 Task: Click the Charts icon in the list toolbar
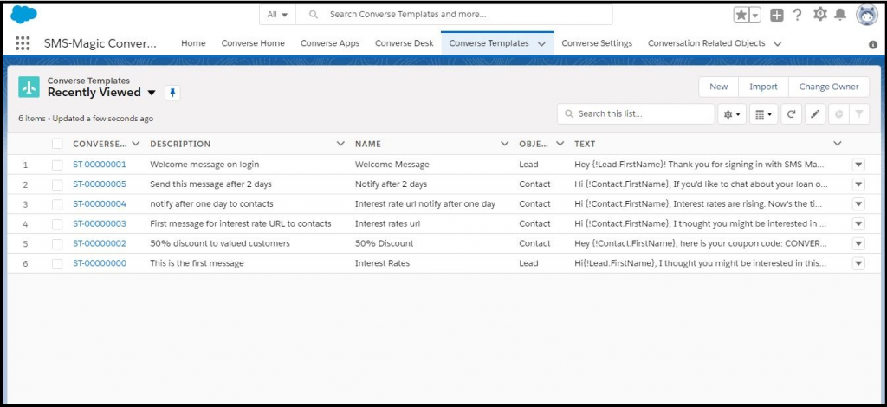(x=838, y=114)
